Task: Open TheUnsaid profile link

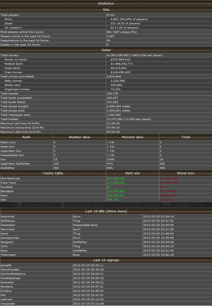Action: [x=8, y=255]
